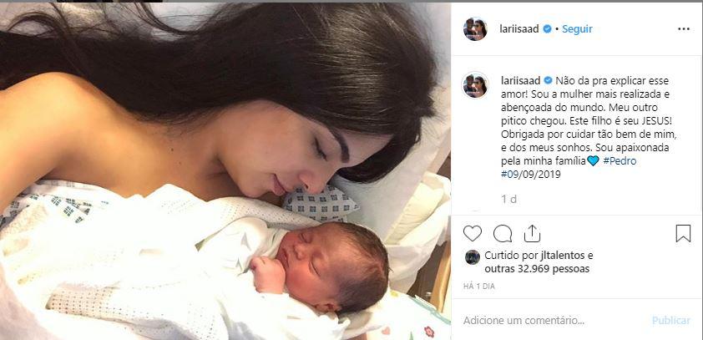Select the mother and baby post photo

coord(225,171)
